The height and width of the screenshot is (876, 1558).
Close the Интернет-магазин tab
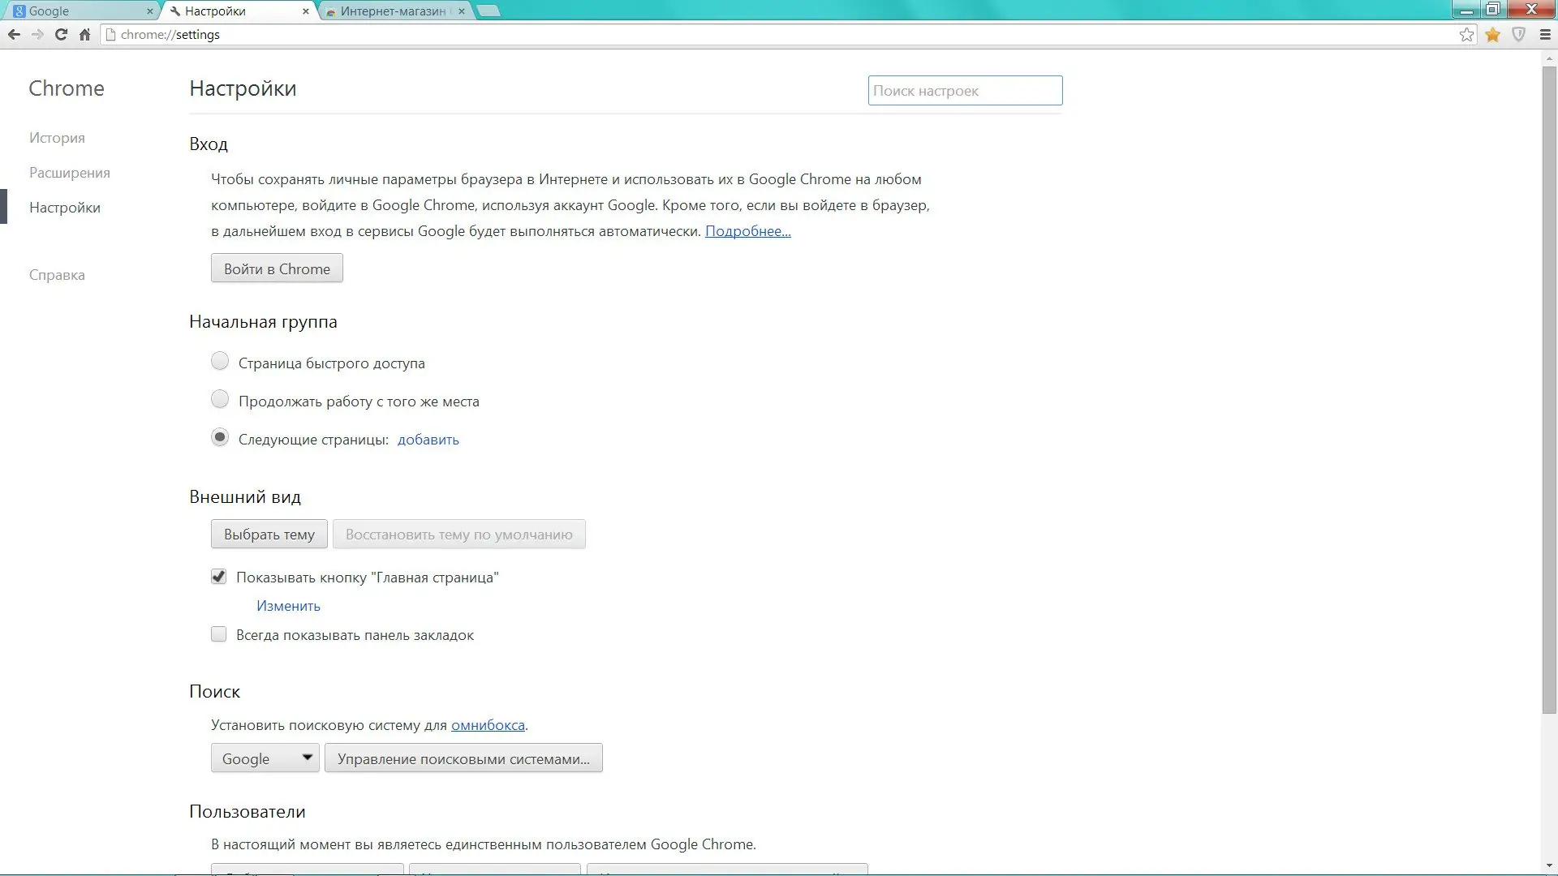[x=462, y=11]
